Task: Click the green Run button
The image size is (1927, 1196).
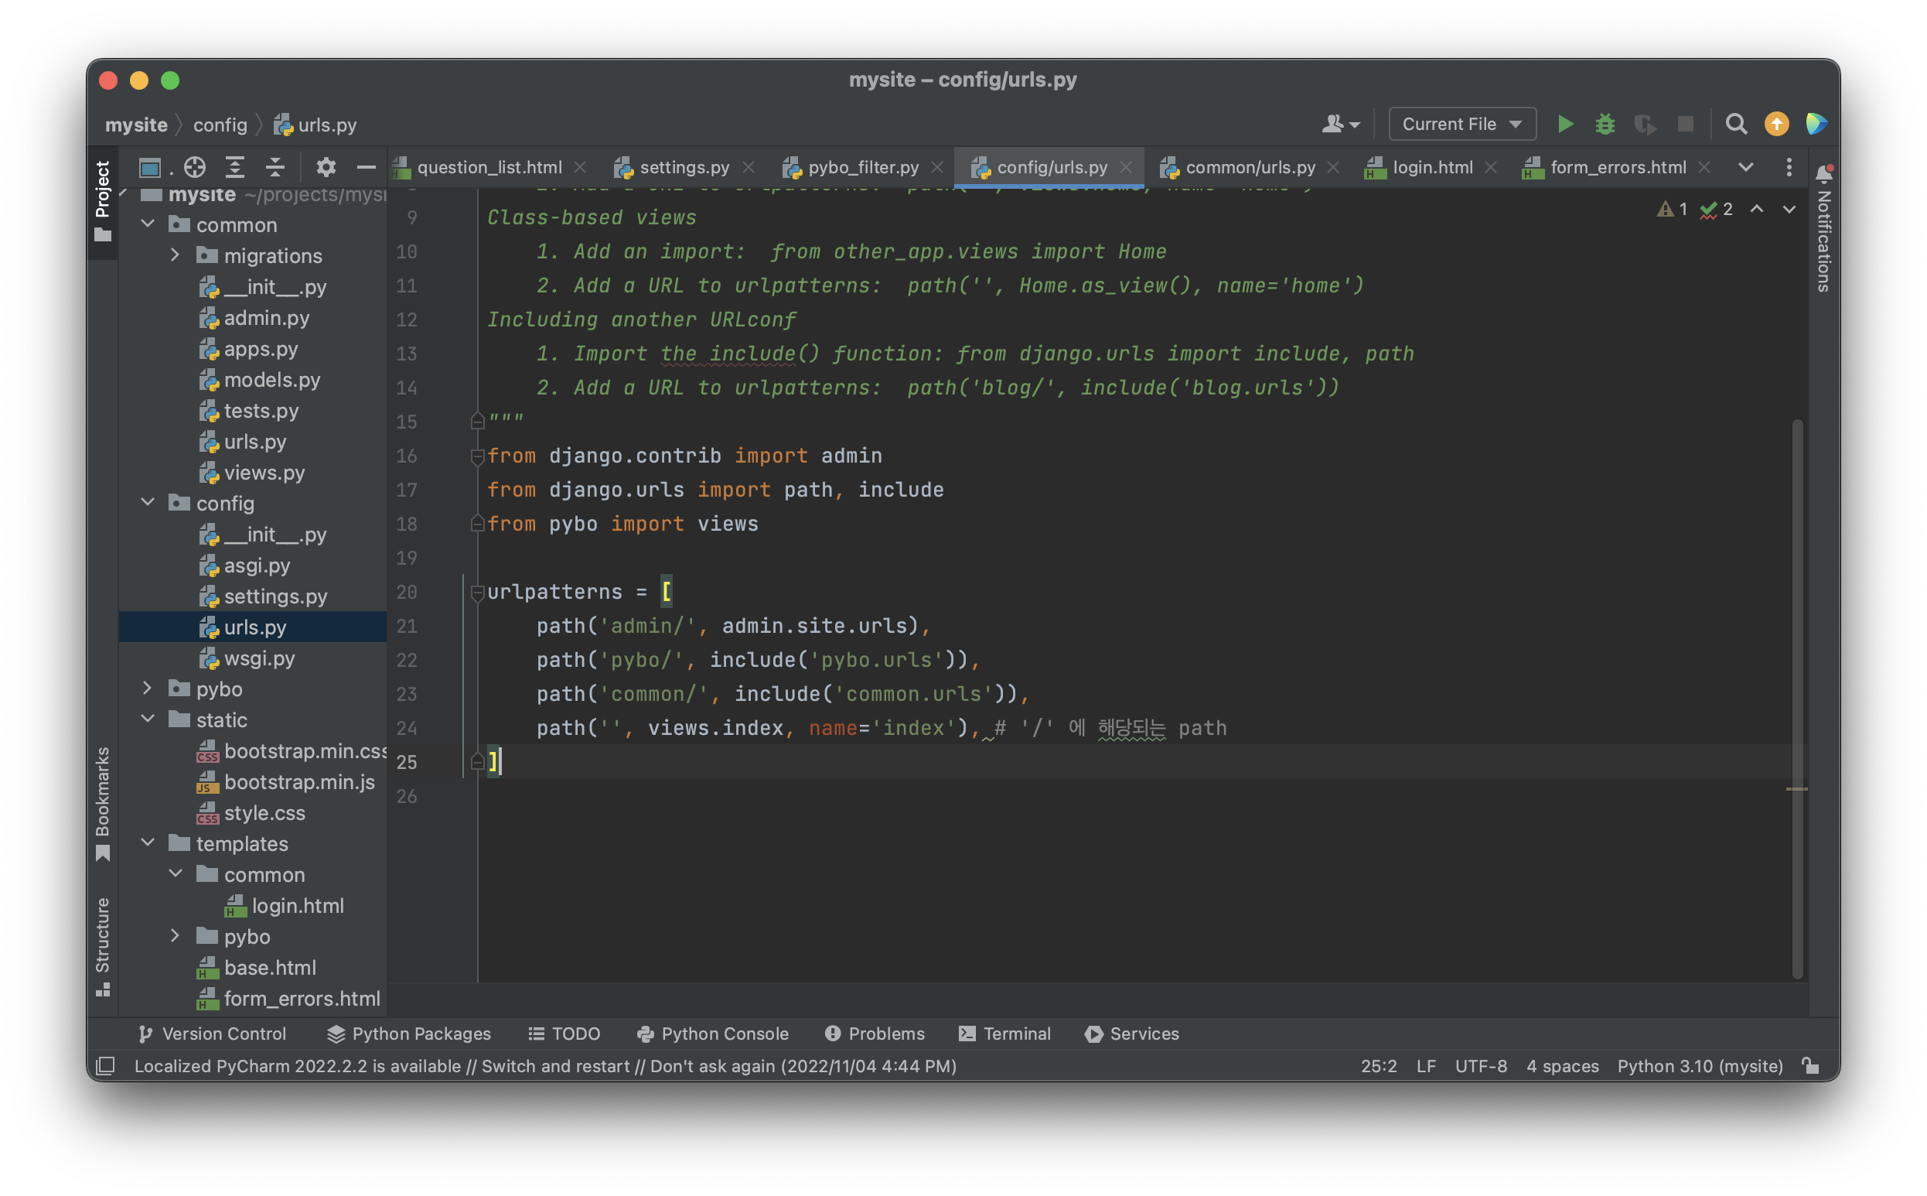Action: (1564, 125)
